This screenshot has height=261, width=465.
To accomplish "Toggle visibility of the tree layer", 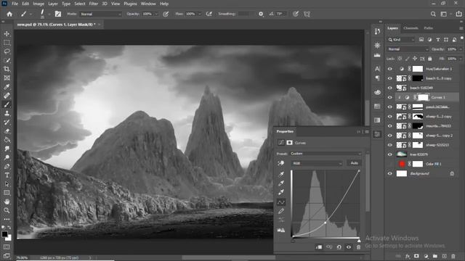I will [x=389, y=154].
